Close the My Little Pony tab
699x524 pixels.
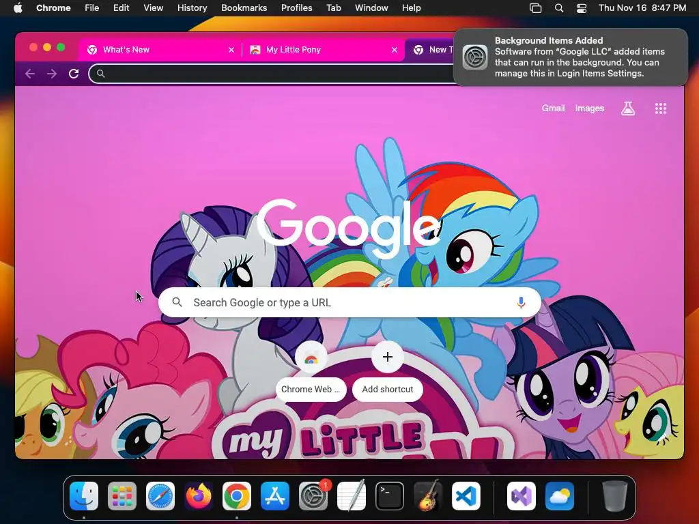395,49
